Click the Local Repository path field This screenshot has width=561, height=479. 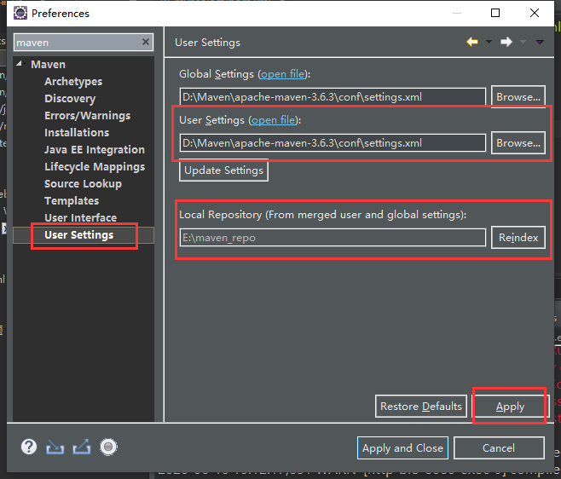(333, 238)
